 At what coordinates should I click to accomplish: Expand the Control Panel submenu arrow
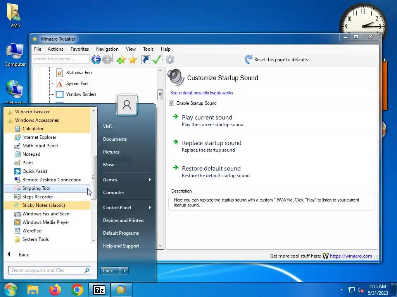coord(150,207)
